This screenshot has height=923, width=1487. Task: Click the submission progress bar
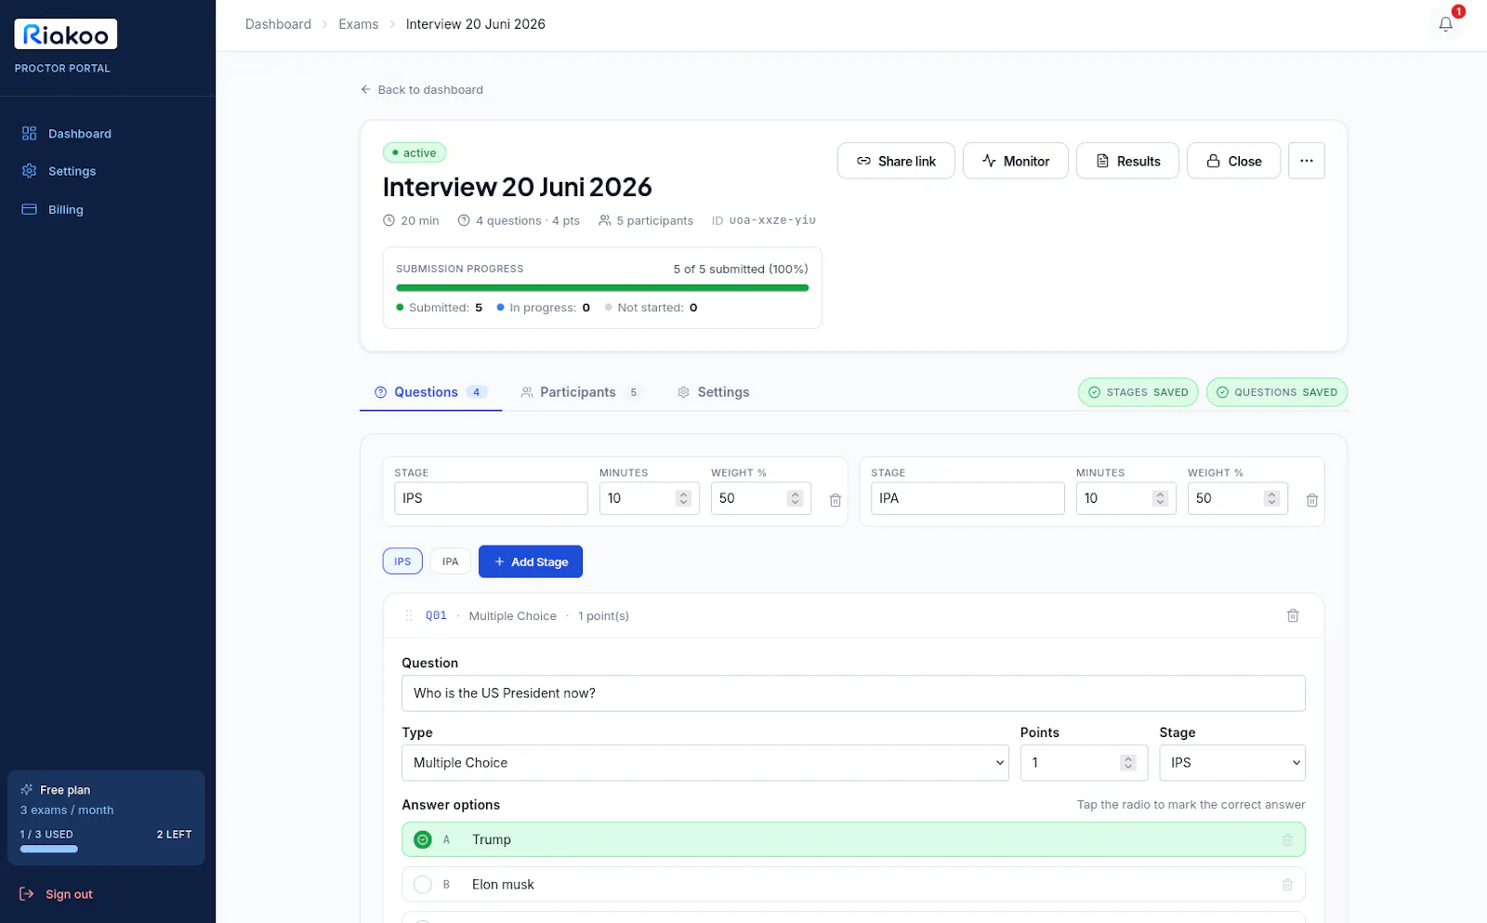602,288
